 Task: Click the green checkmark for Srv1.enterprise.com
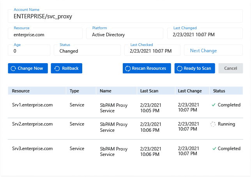pyautogui.click(x=214, y=105)
